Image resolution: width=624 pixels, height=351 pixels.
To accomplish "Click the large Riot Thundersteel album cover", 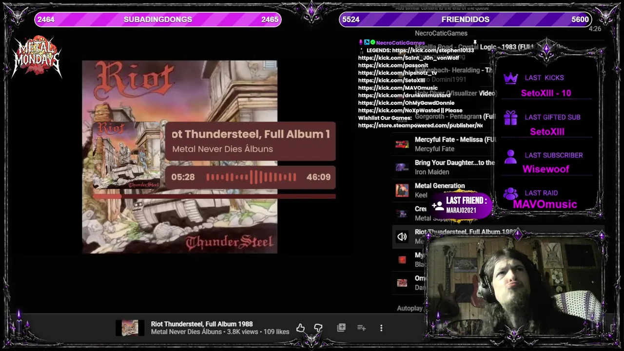I will (179, 157).
